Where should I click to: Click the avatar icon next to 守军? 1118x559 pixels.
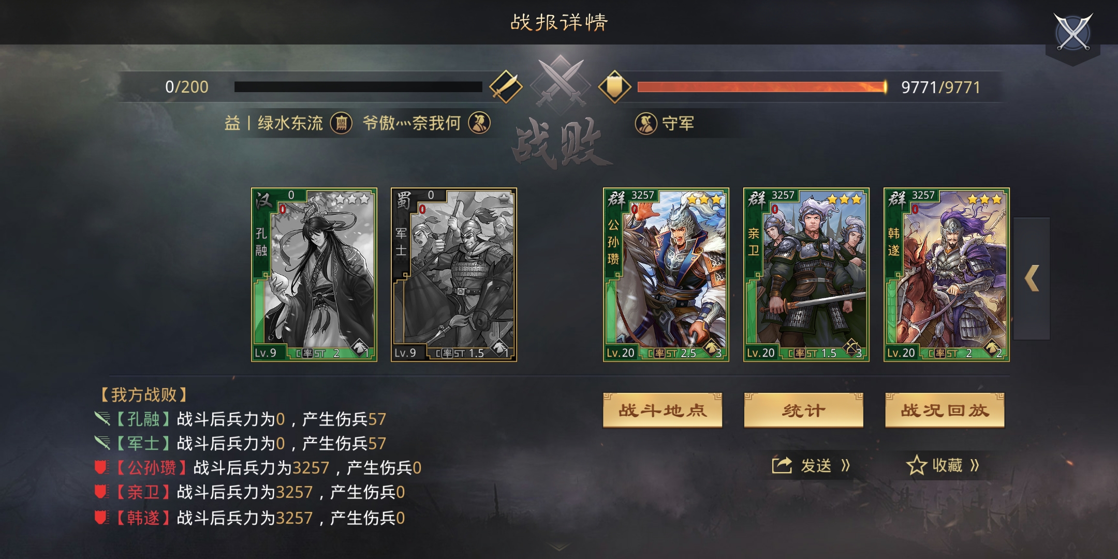coord(646,123)
